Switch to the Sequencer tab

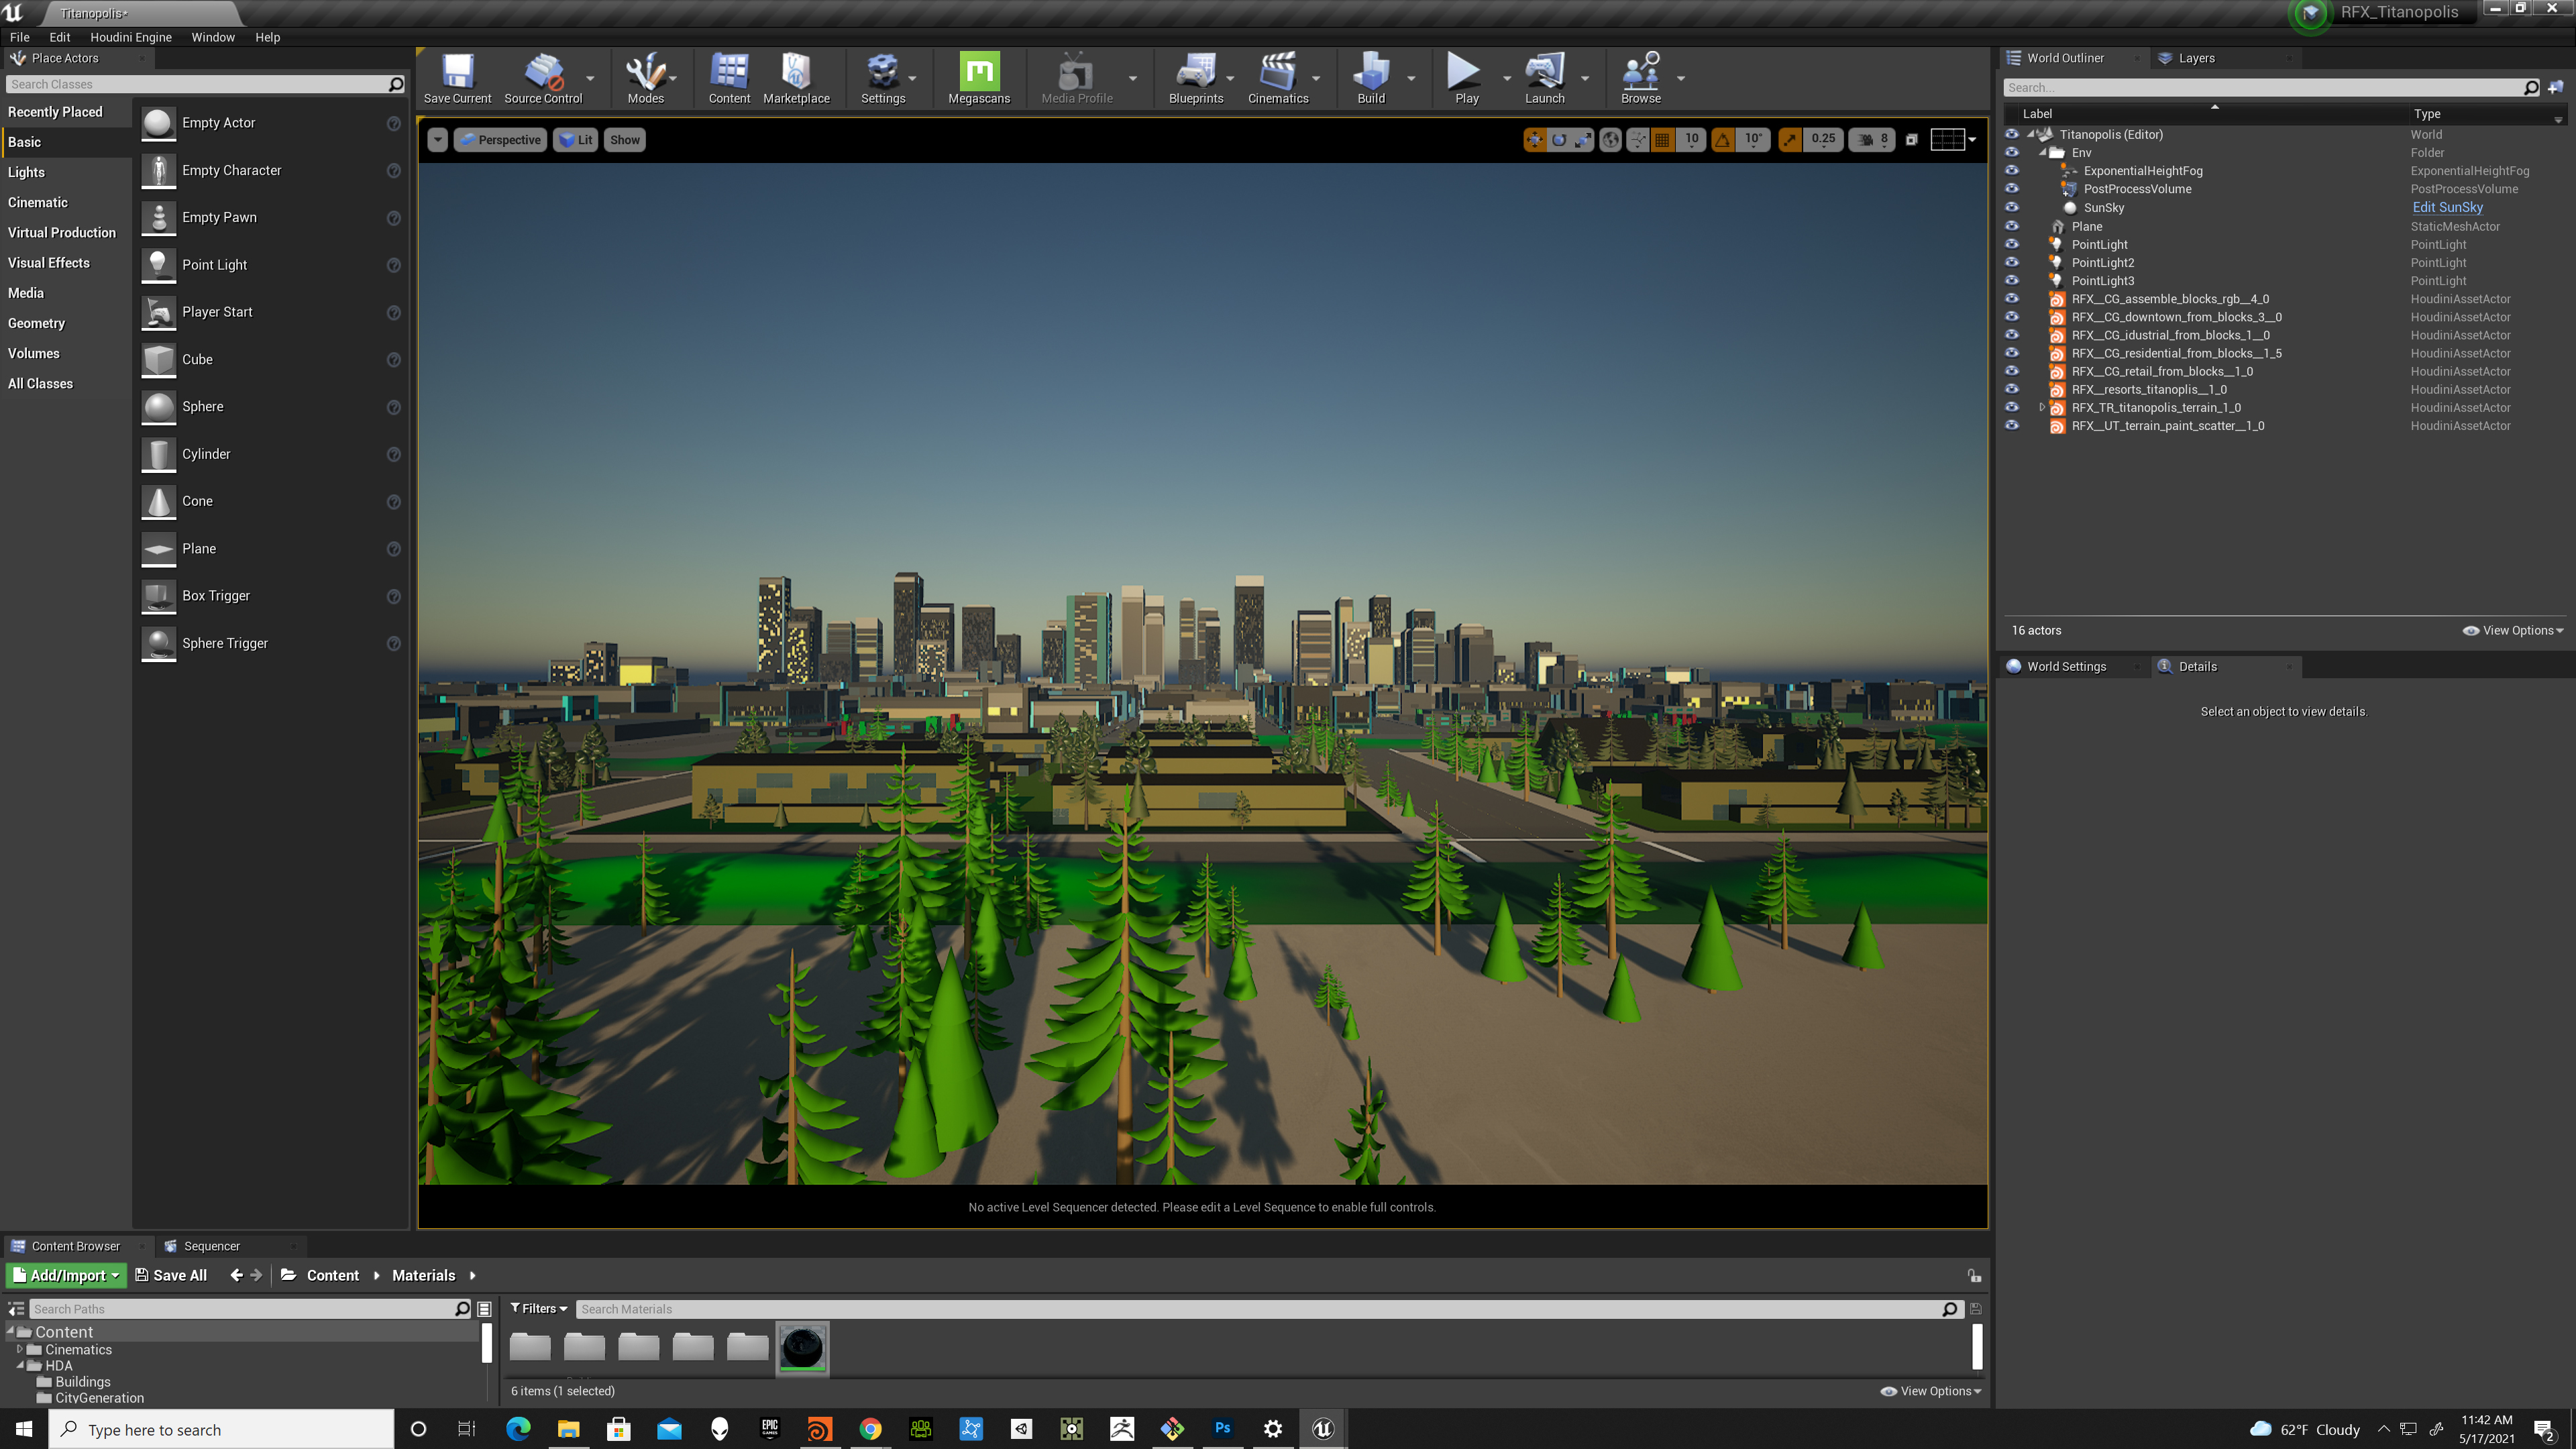point(211,1246)
